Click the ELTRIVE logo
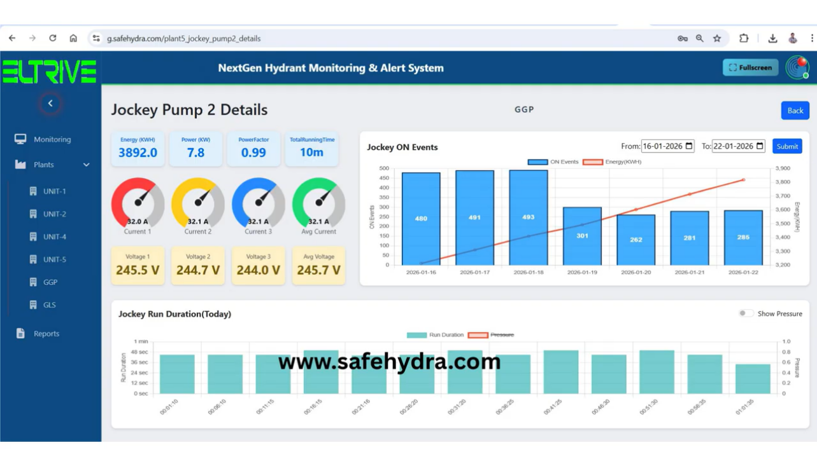 [x=50, y=71]
